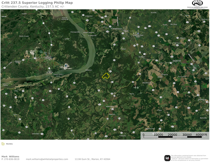Click the Sturgis Municipal Airport marker icon

(x=138, y=33)
